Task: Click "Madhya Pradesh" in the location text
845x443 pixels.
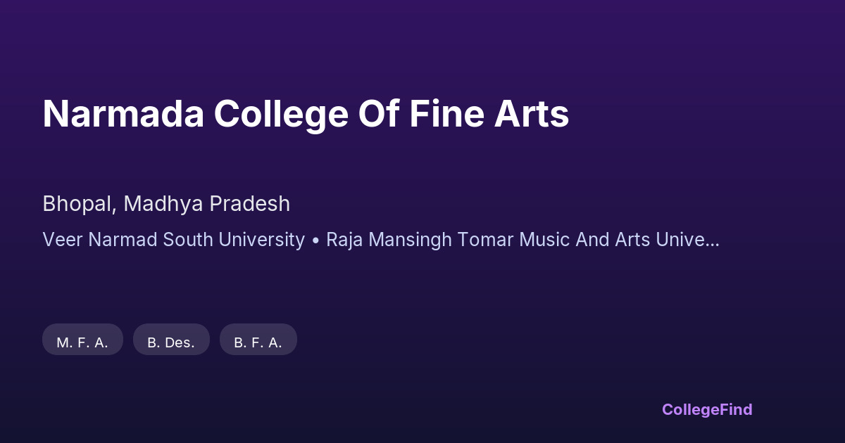Action: (207, 204)
